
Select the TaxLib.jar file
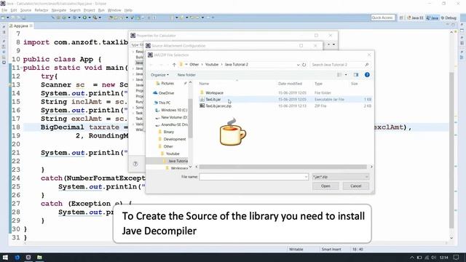click(213, 99)
